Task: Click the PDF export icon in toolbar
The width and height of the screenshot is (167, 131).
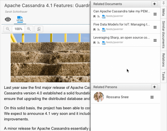Action: click(39, 29)
